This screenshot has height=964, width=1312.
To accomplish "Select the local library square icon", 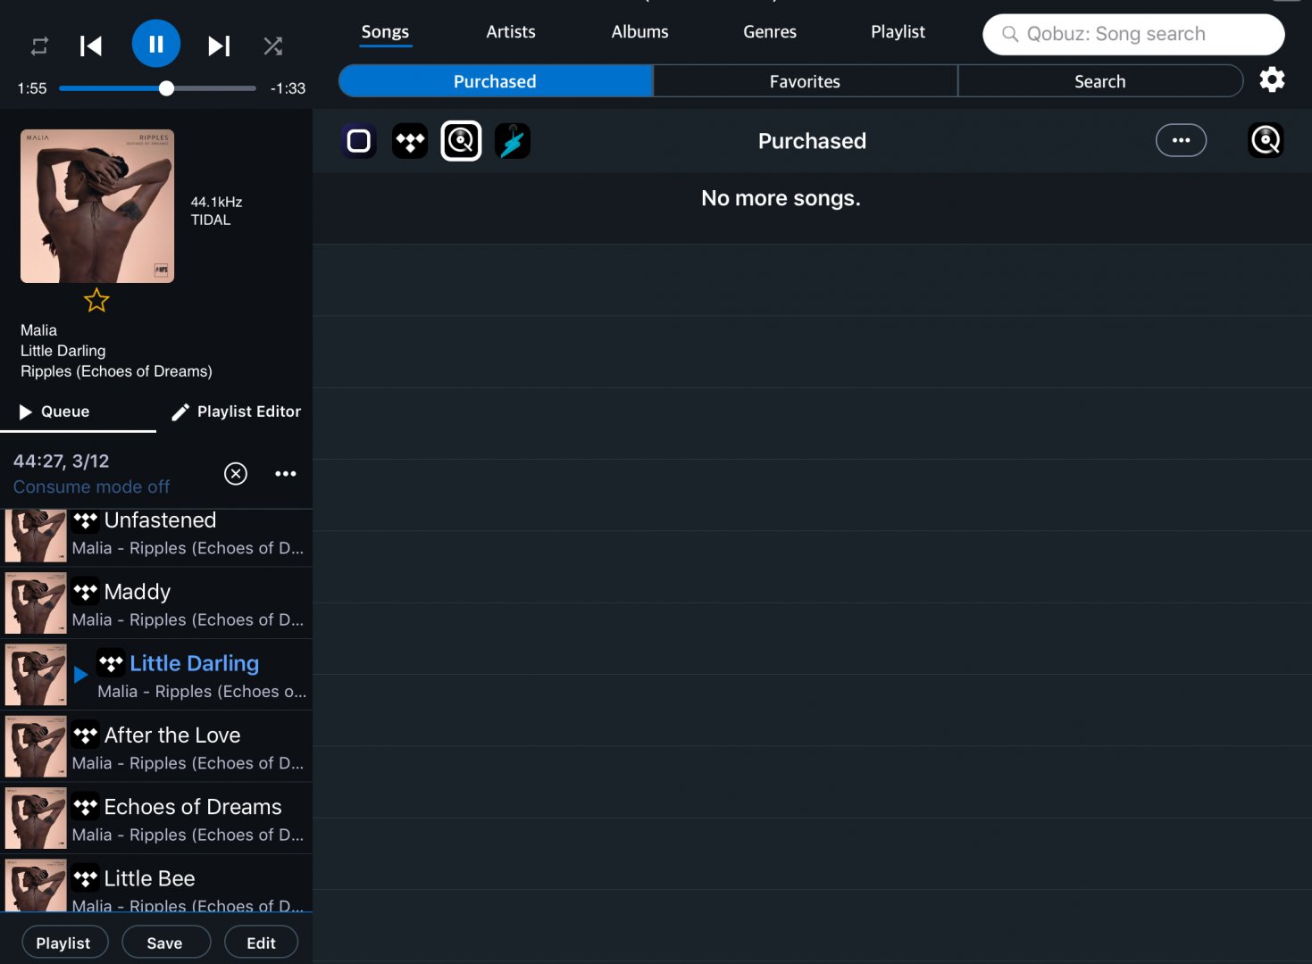I will pos(359,141).
